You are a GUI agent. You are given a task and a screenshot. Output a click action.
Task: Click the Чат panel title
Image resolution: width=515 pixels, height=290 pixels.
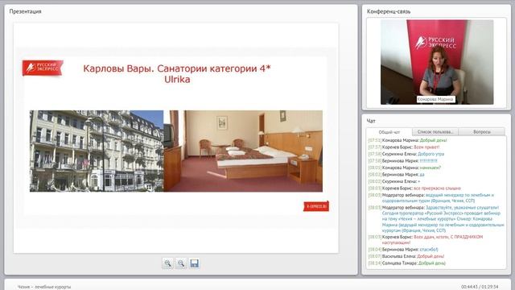click(371, 121)
